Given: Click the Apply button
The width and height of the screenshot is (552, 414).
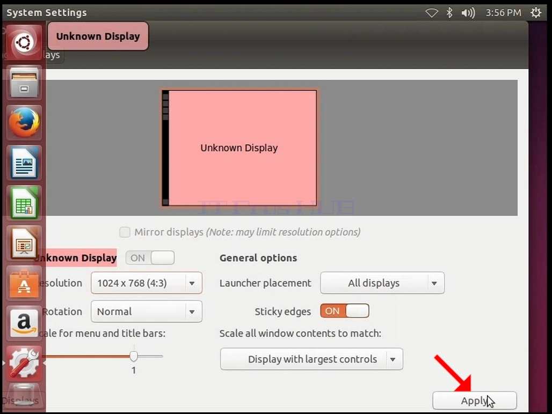Looking at the screenshot, I should tap(475, 400).
